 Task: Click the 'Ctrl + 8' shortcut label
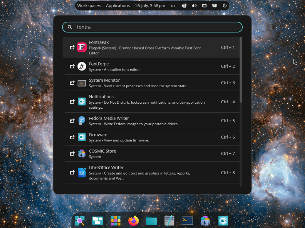click(x=228, y=173)
